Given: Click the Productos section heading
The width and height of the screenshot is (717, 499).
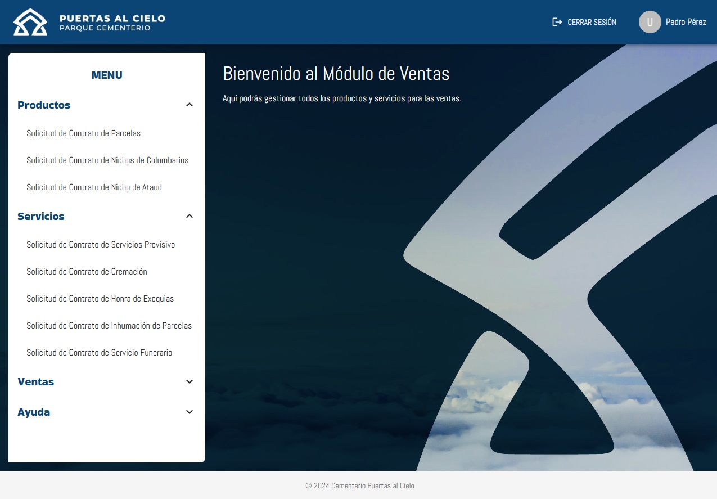Looking at the screenshot, I should (x=44, y=105).
